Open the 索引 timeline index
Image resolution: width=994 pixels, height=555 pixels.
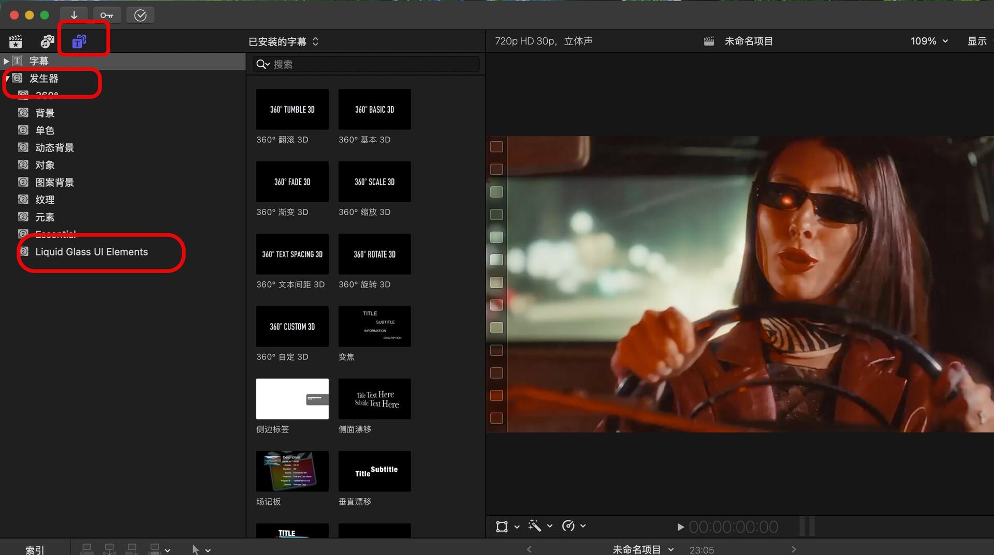pyautogui.click(x=35, y=549)
